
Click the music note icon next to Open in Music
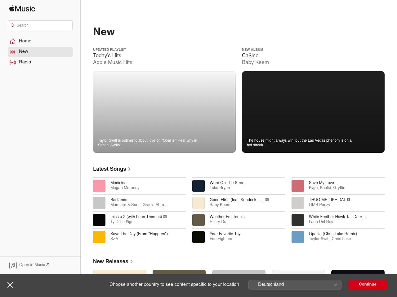click(13, 265)
